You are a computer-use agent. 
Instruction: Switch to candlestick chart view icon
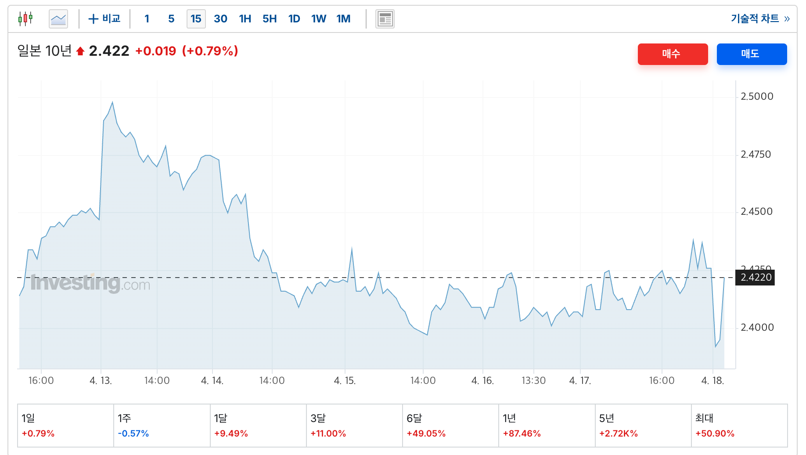[25, 19]
